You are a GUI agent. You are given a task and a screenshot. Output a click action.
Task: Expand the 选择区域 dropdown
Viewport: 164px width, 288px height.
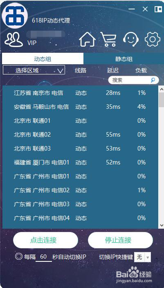pos(34,70)
